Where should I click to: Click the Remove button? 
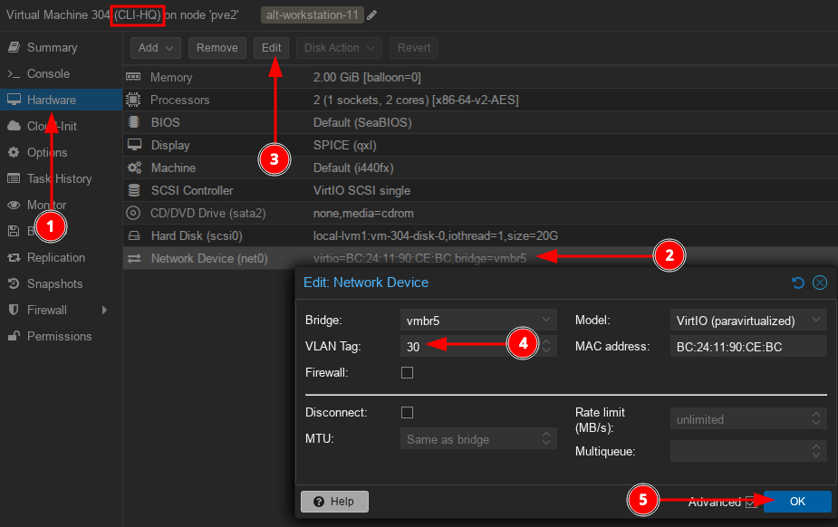[217, 48]
